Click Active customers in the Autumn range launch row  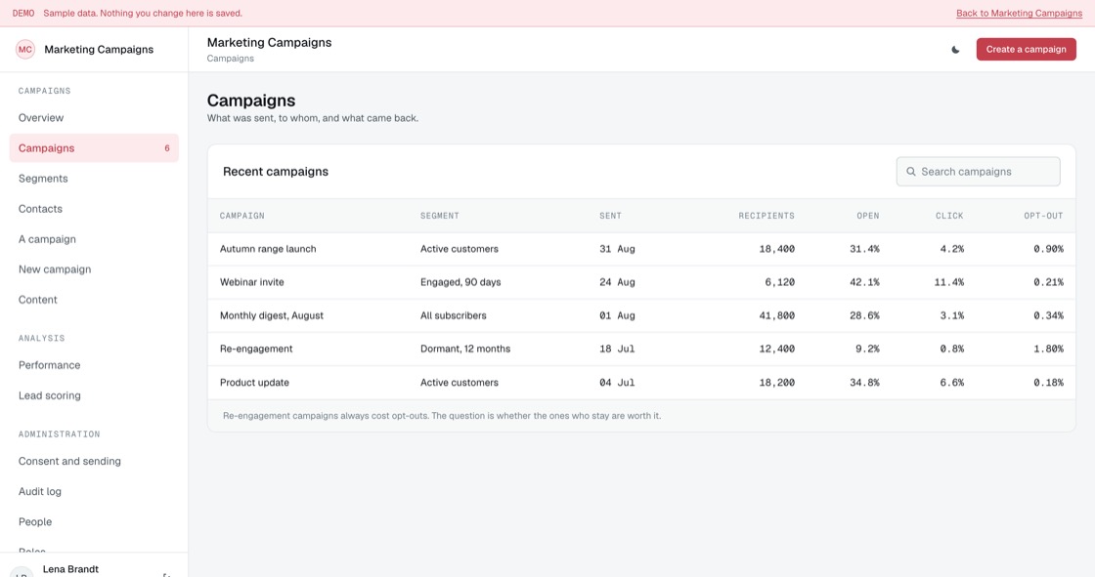460,249
